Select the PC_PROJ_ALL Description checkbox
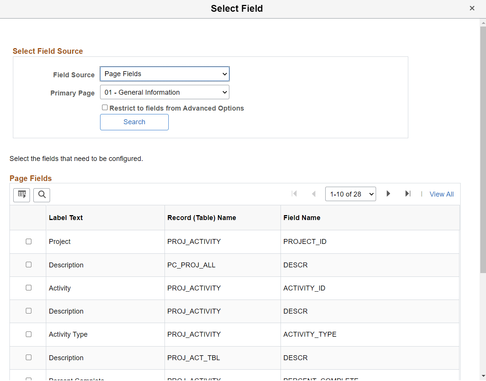The width and height of the screenshot is (486, 381). 28,264
